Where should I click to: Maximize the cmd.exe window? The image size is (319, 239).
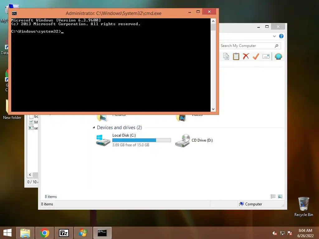pos(198,12)
